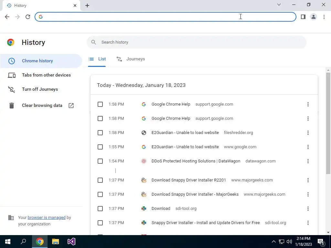Click the scrollbar down arrow
This screenshot has height=248, width=331.
click(328, 232)
